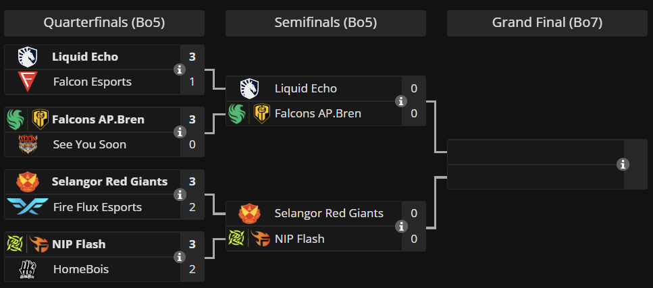Show info for Selangor vs NIP Flash semifinal

tap(401, 226)
